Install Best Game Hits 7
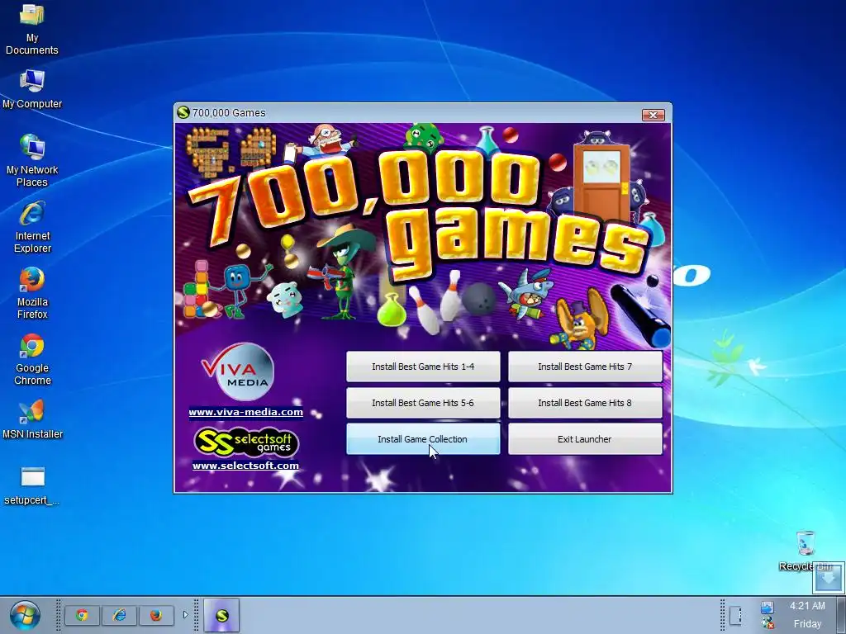 coord(585,367)
